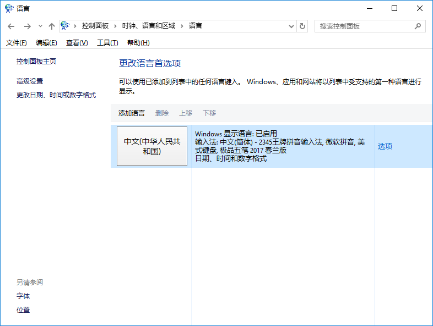Expand the chevron after 控制面板 breadcrumb
Image resolution: width=433 pixels, height=326 pixels.
pos(116,26)
